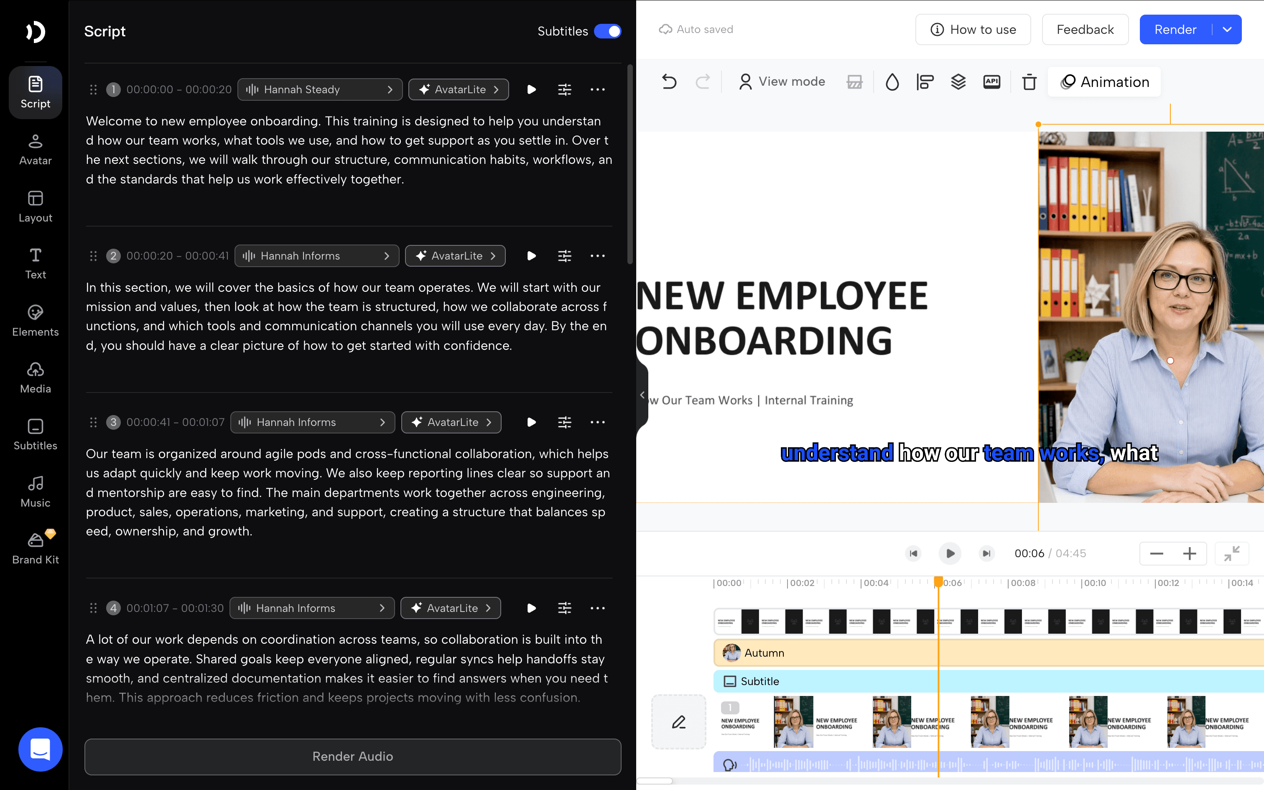1264x790 pixels.
Task: Click the pencil edit icon beside timeline
Action: coord(678,722)
